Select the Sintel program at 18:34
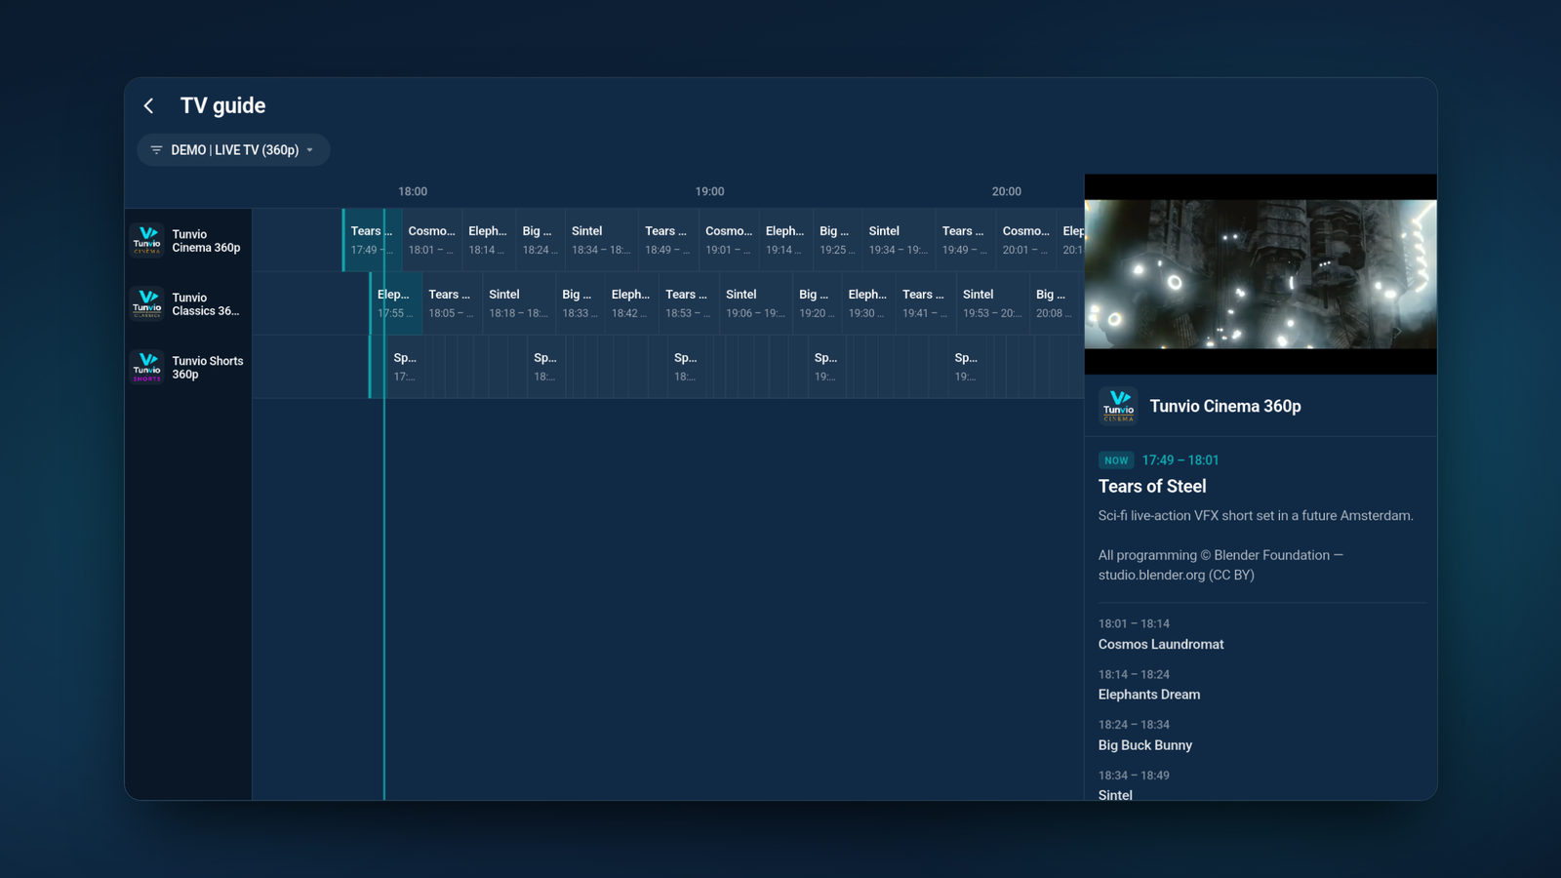Image resolution: width=1561 pixels, height=878 pixels. point(602,240)
